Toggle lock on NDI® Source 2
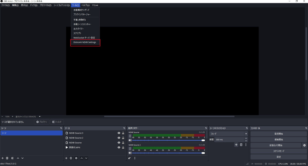308x166 pixels. coord(123,138)
